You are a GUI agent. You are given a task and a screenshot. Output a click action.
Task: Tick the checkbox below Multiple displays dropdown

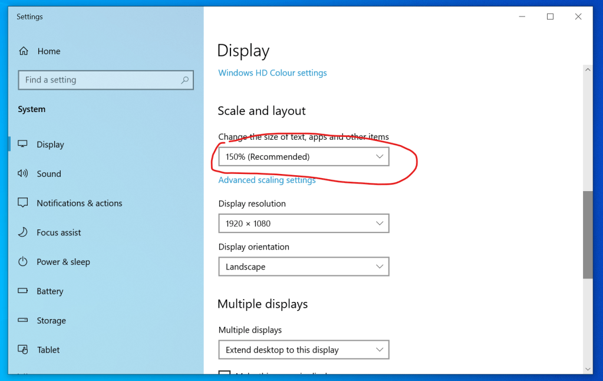click(x=224, y=373)
